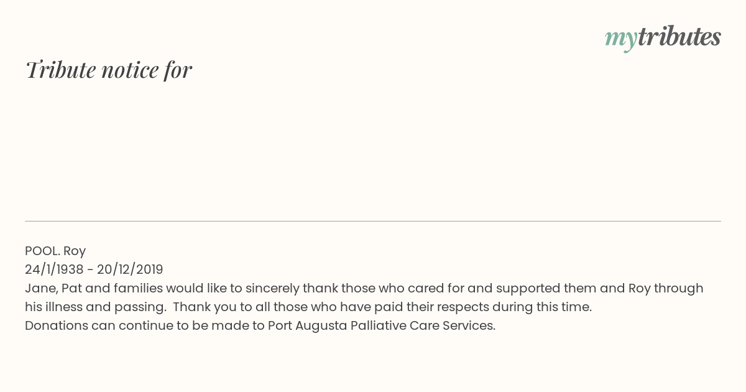Click the mytributes logo
Screen dimensions: 746x392
click(663, 38)
